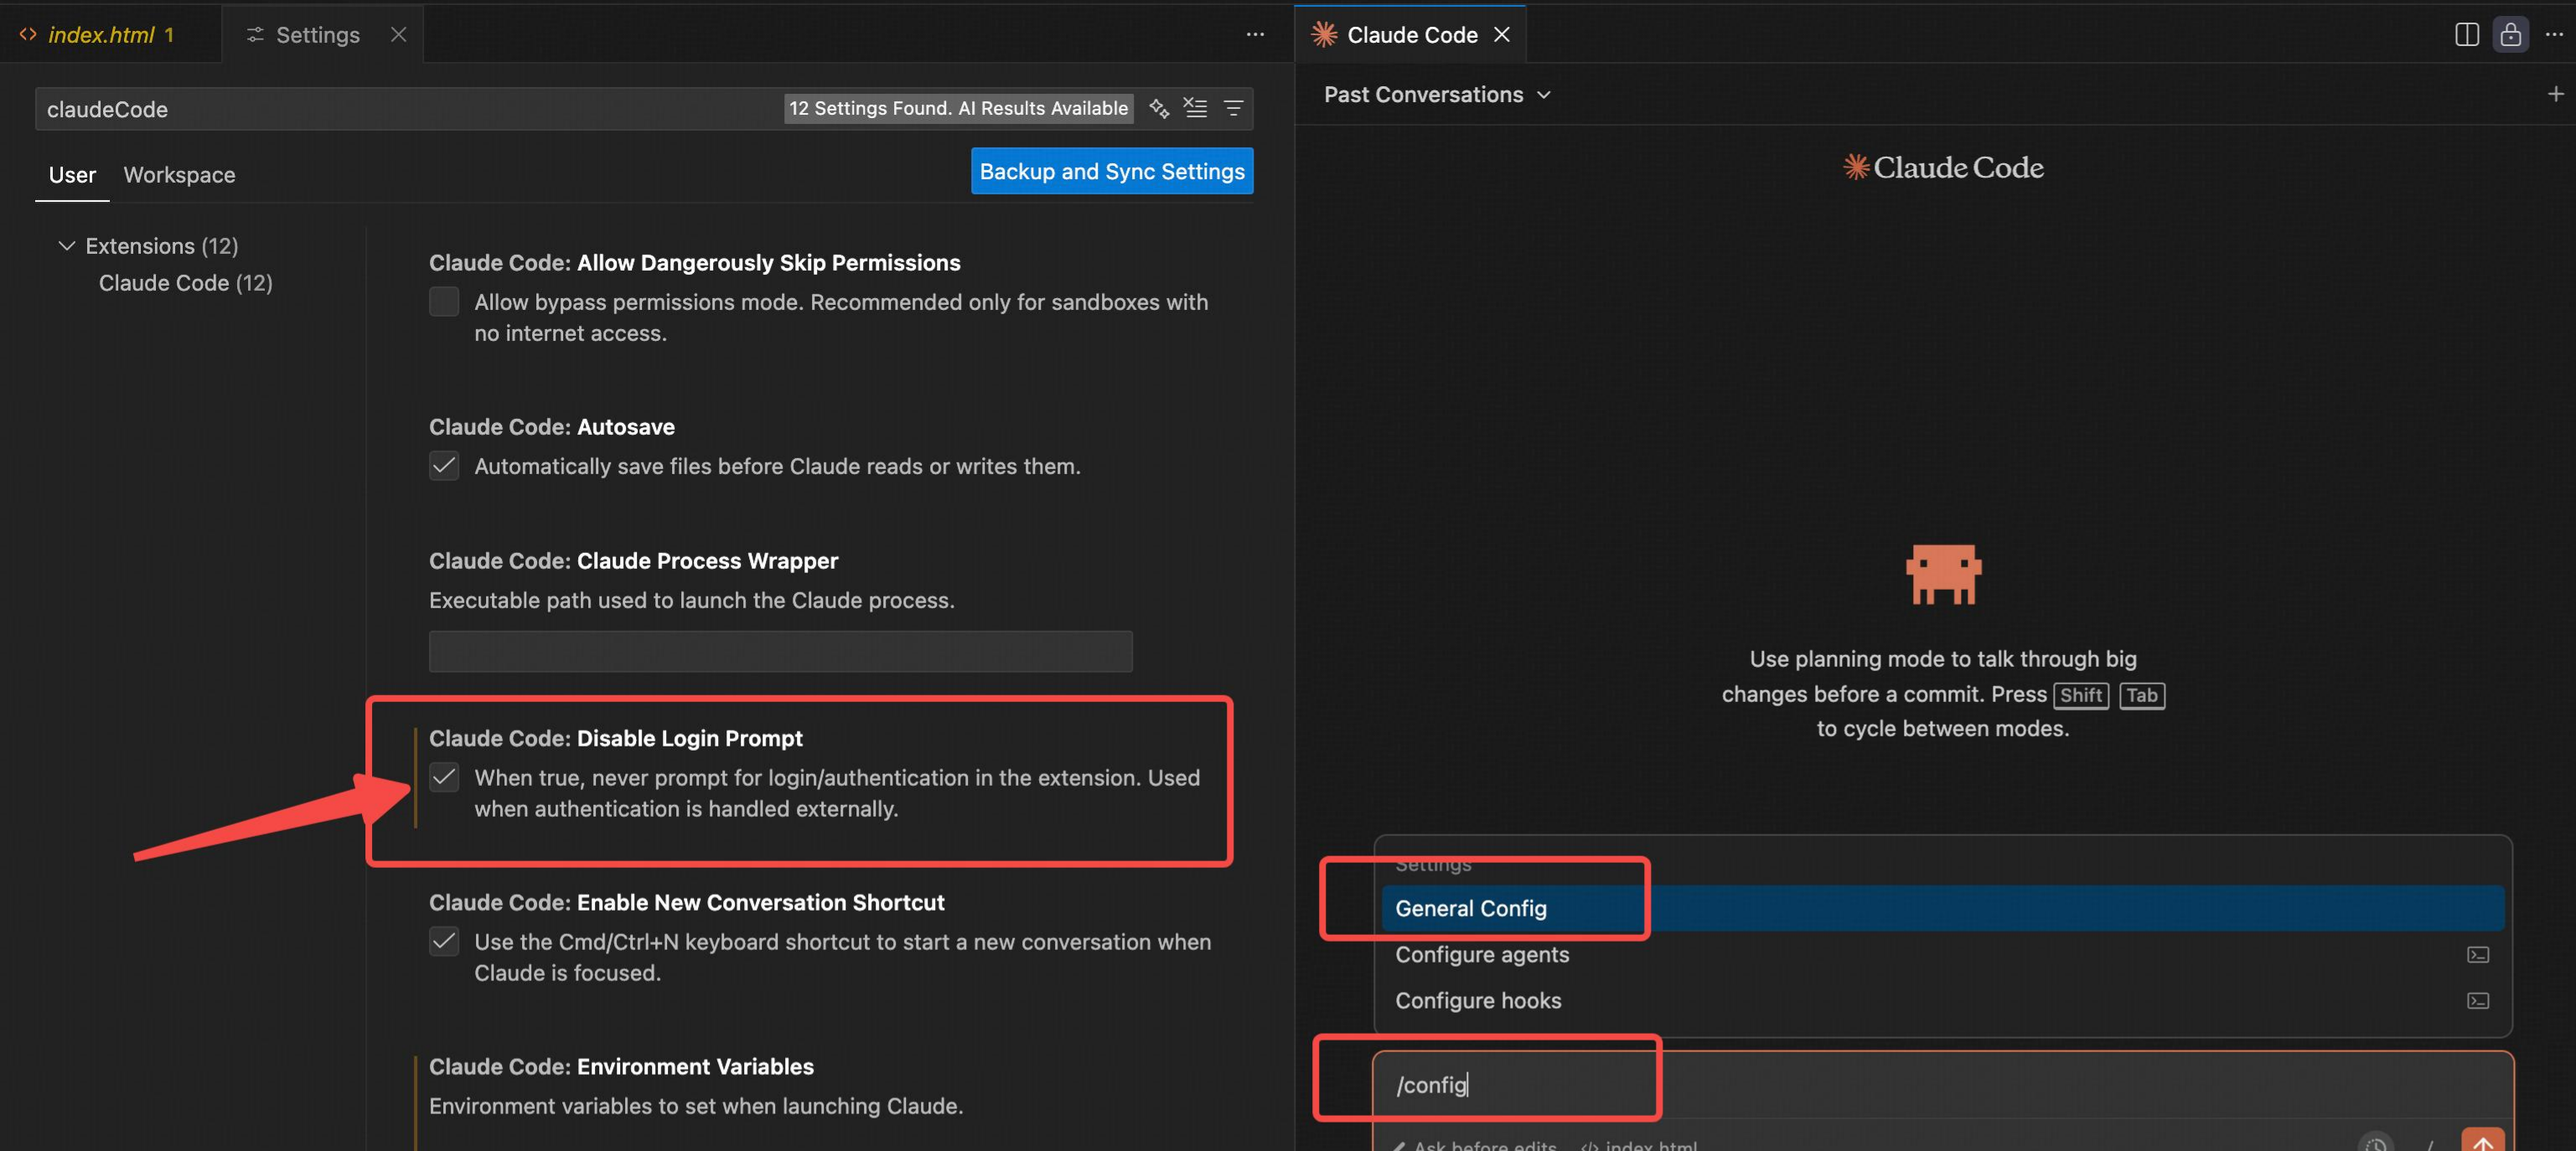The image size is (2576, 1151).
Task: Collapse the Extensions (12) tree group
Action: (67, 246)
